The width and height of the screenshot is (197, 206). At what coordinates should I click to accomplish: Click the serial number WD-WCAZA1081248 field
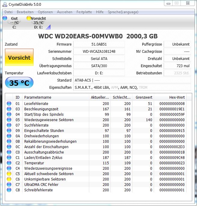coord(99,52)
